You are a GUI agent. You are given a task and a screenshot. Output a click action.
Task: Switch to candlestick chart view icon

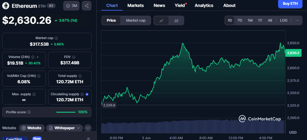(176, 20)
